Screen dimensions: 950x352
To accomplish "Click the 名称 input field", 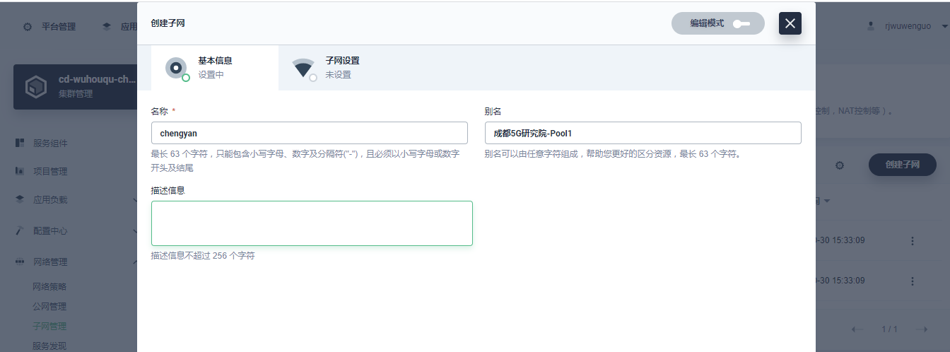I will pyautogui.click(x=309, y=133).
